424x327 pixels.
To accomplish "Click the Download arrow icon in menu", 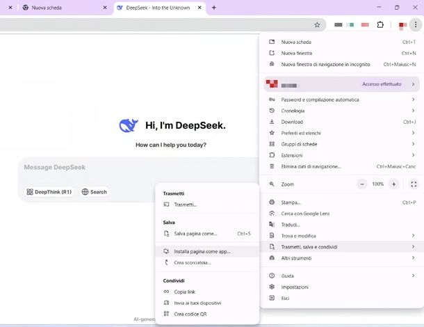I will [x=272, y=122].
